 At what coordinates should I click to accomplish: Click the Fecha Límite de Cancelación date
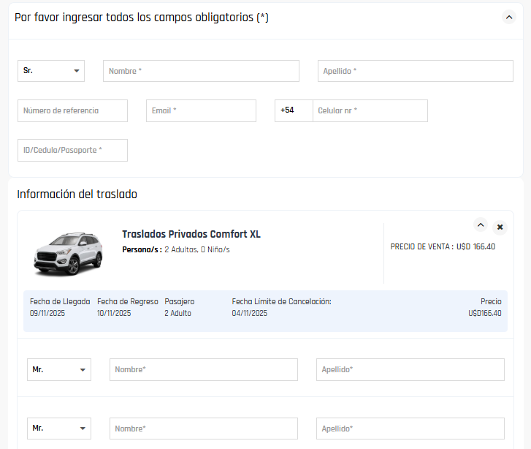point(250,314)
